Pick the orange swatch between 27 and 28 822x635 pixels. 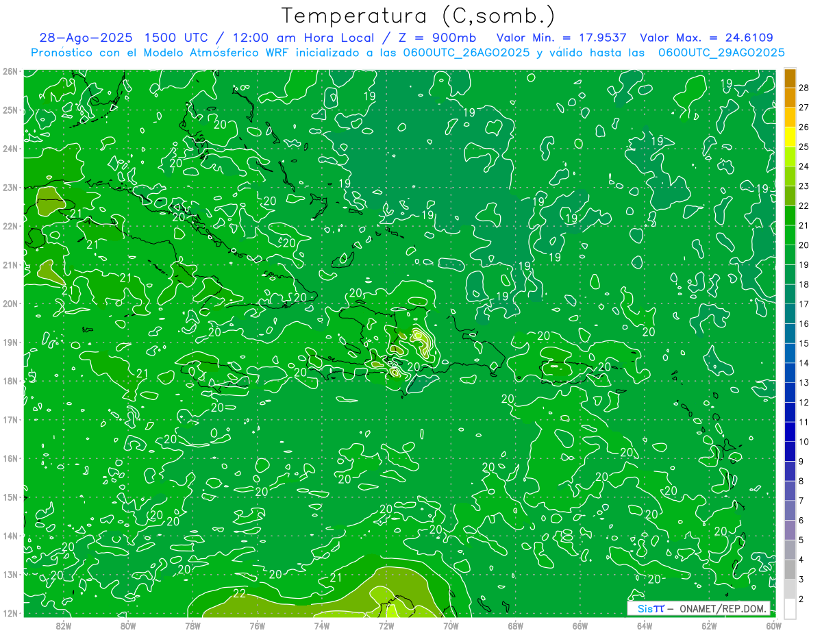[790, 98]
